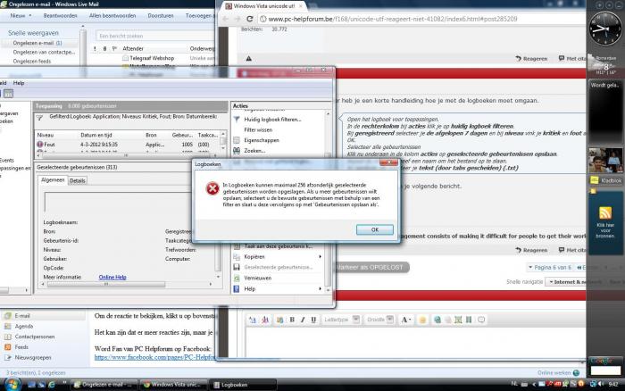Click the Acties pane vertical scrollbar up arrow

tap(328, 114)
